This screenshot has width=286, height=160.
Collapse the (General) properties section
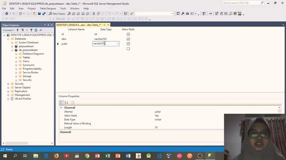(61, 108)
